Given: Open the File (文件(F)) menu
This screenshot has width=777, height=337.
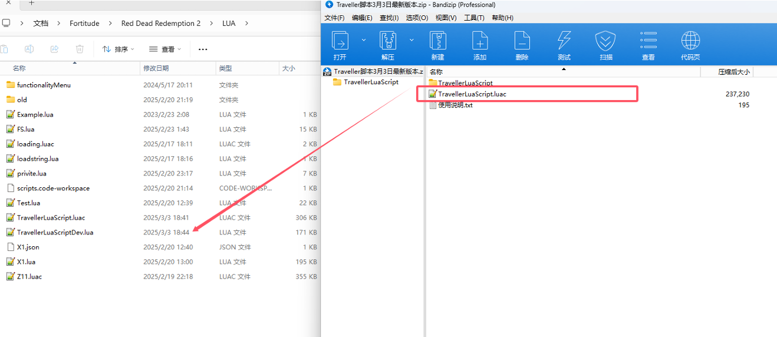Looking at the screenshot, I should 334,18.
